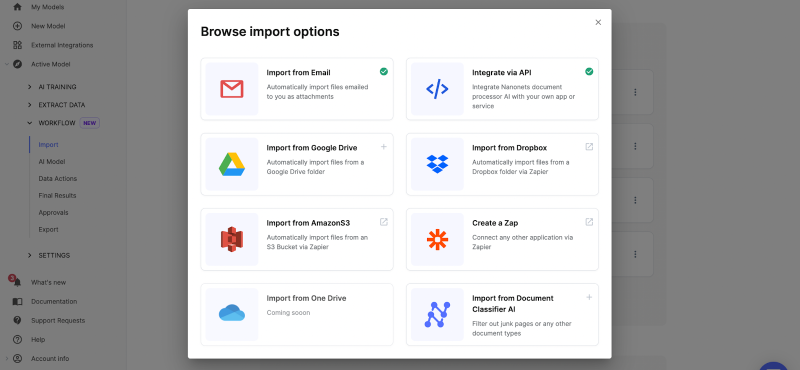Click the Google Drive logo icon
This screenshot has height=370, width=800.
[232, 164]
